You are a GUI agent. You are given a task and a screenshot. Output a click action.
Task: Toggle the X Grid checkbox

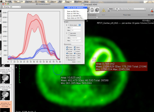click(x=67, y=51)
